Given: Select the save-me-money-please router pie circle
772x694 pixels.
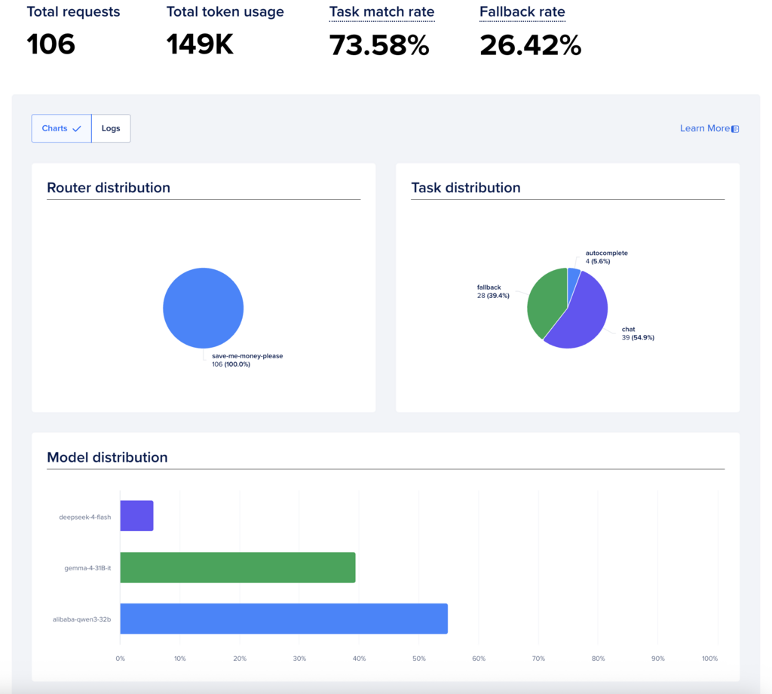Looking at the screenshot, I should pos(204,308).
